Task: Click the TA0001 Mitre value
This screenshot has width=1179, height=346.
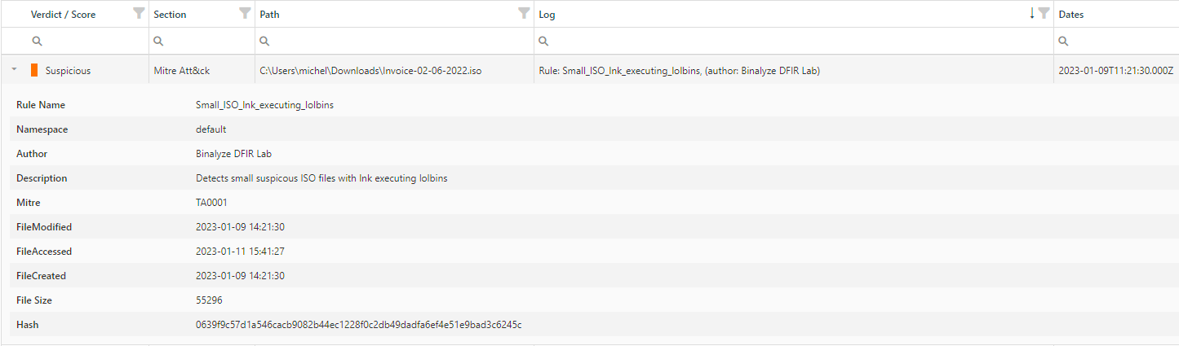Action: click(210, 203)
